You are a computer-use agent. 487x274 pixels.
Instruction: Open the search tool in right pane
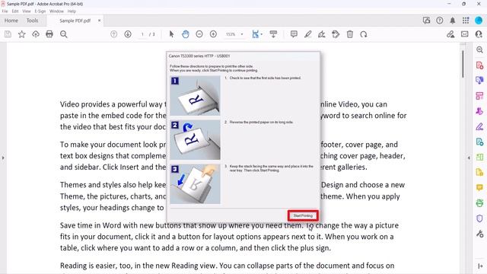click(479, 49)
